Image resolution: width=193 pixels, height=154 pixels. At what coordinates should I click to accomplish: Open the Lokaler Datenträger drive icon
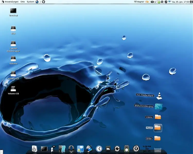[13, 44]
